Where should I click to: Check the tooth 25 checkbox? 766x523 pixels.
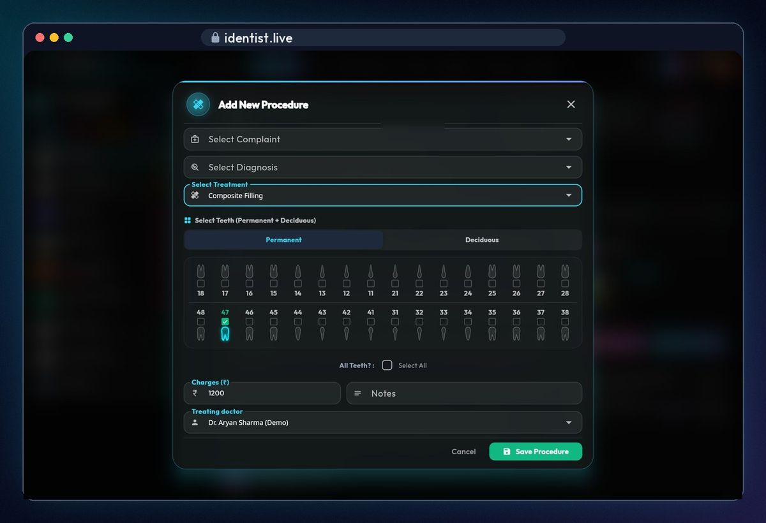[492, 283]
